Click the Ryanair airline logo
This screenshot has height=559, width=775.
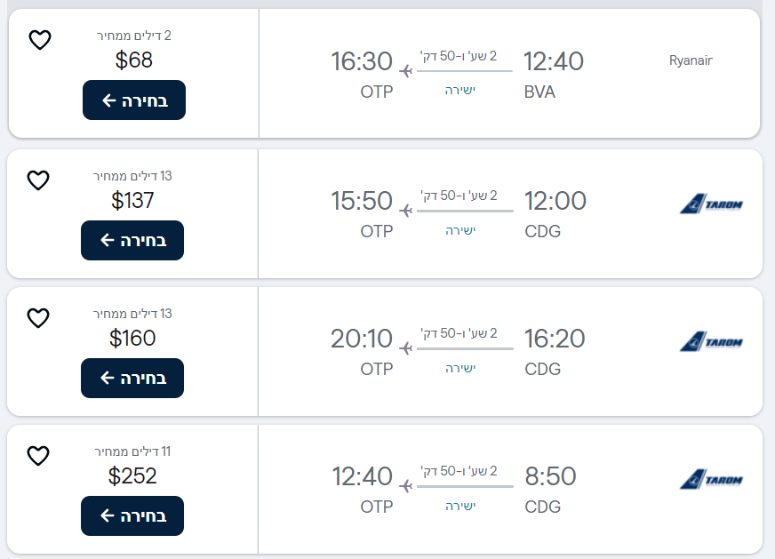(691, 60)
